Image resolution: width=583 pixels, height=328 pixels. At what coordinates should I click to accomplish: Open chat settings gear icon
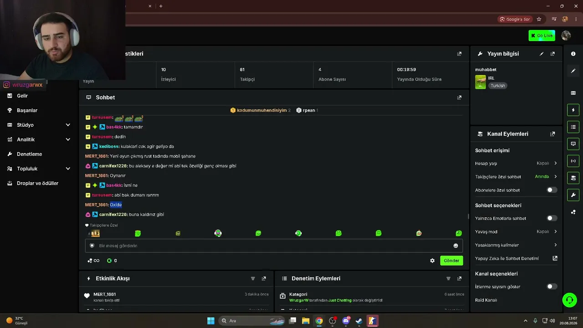[x=432, y=261]
